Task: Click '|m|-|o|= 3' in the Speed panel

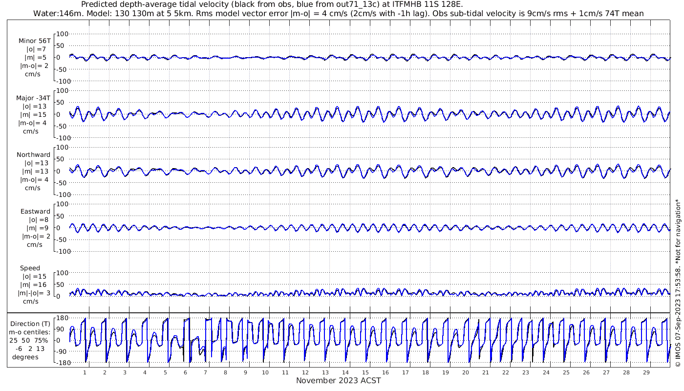Action: (x=33, y=293)
